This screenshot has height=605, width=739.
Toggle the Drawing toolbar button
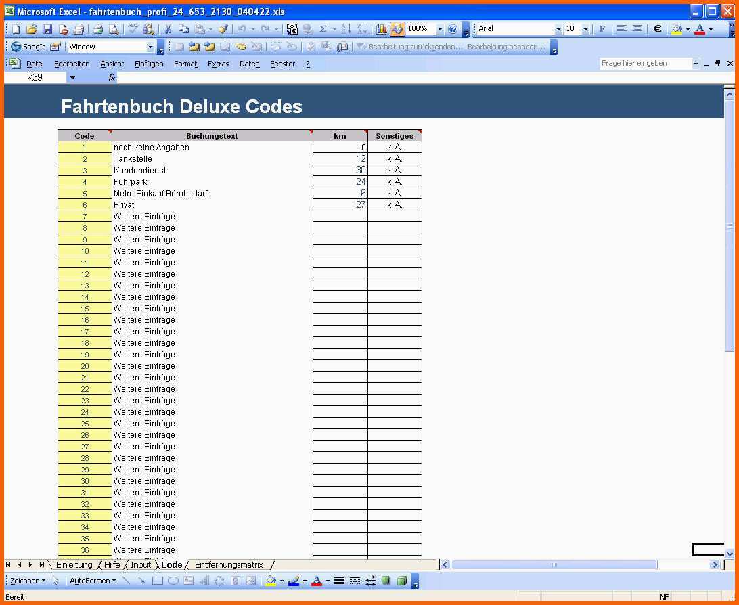(x=397, y=29)
